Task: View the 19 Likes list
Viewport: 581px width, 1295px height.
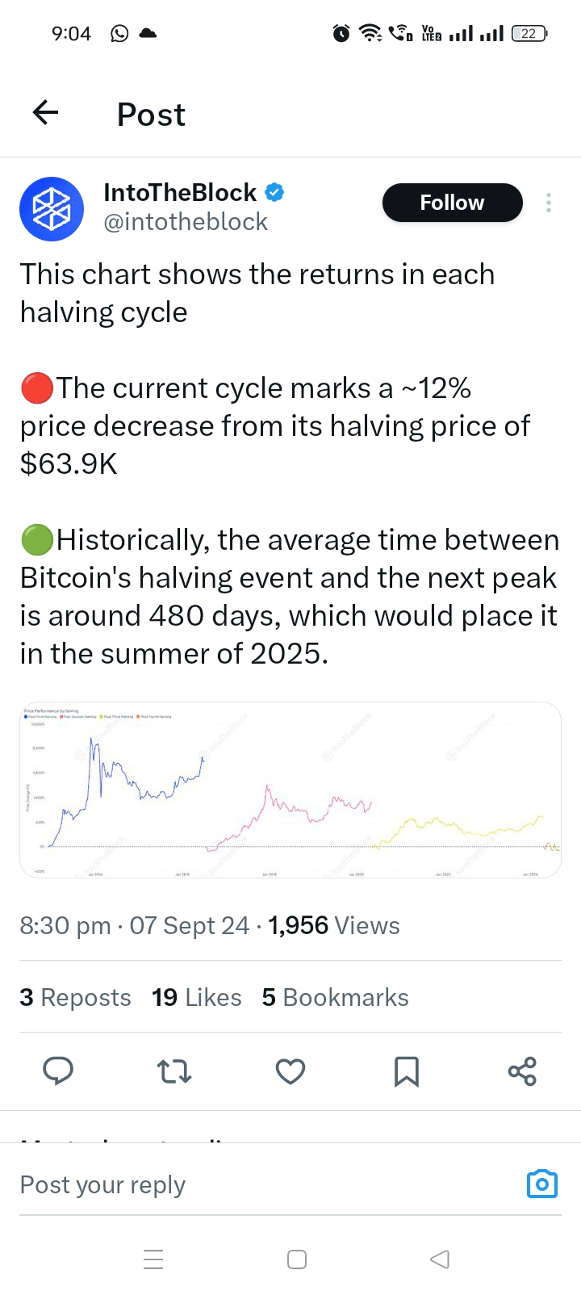Action: 197,997
